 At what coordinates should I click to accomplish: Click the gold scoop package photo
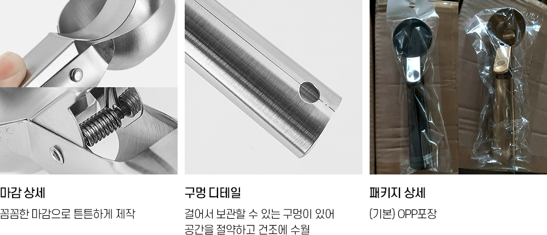point(503,87)
